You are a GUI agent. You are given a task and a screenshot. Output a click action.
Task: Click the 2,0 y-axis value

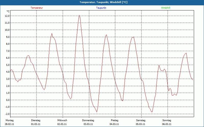click(8, 86)
